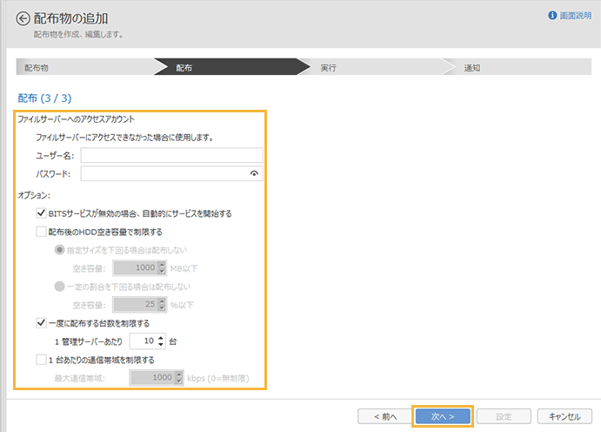
Task: Click the 最大通信帯域 1000 kbps field
Action: point(152,378)
